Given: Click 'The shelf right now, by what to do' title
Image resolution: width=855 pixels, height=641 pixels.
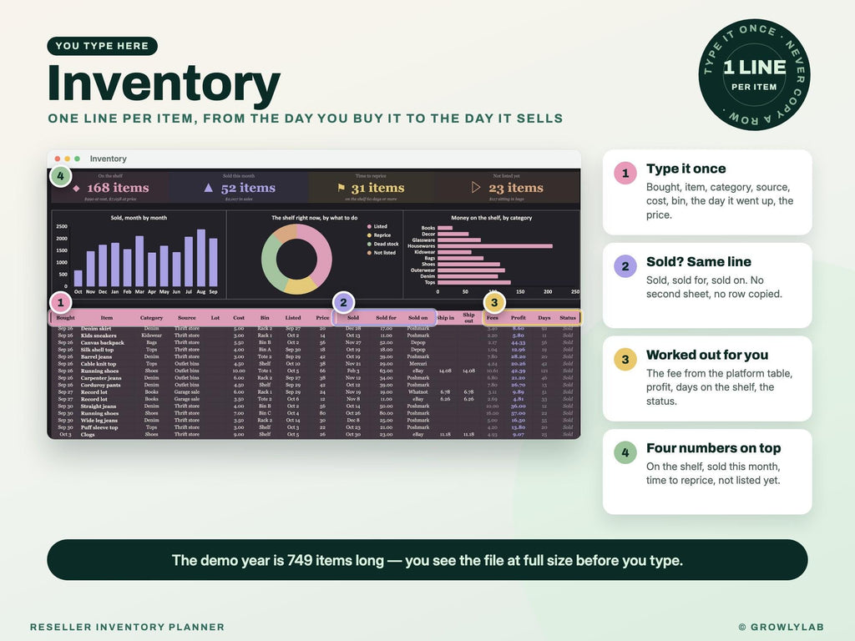Looking at the screenshot, I should coord(315,218).
